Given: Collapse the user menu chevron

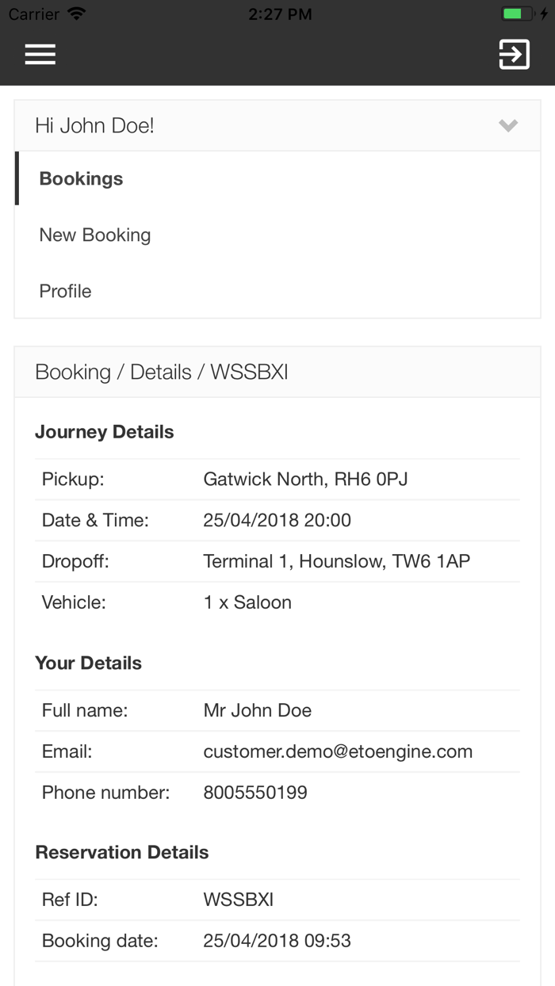Looking at the screenshot, I should (x=508, y=125).
